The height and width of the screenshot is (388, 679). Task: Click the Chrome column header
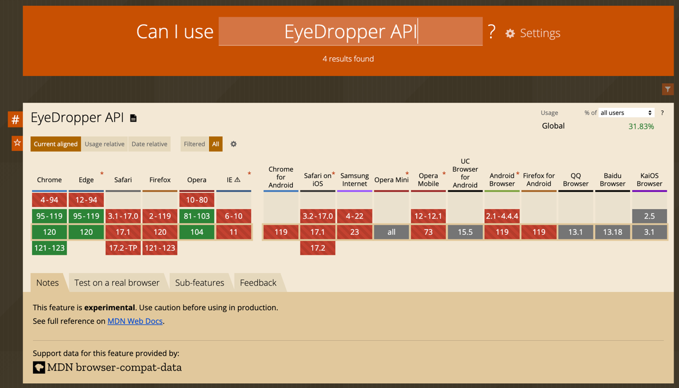point(50,180)
